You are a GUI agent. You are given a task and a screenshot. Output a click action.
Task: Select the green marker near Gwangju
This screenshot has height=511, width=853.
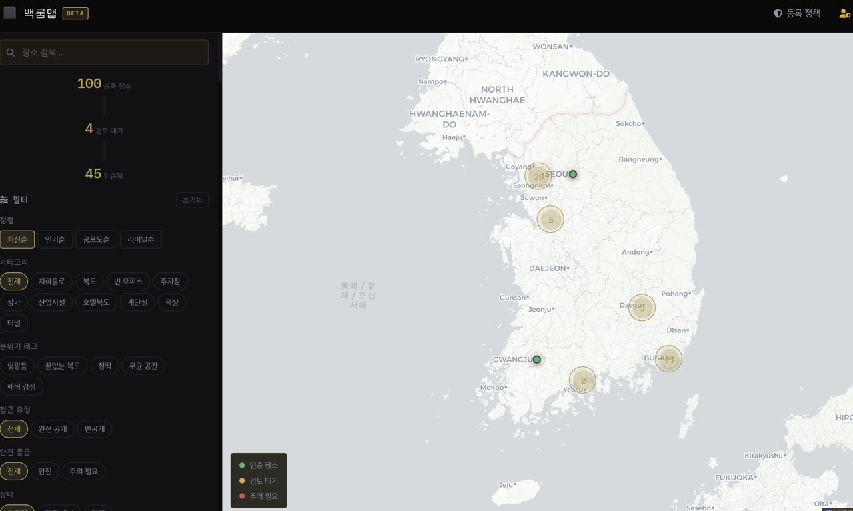coord(536,360)
